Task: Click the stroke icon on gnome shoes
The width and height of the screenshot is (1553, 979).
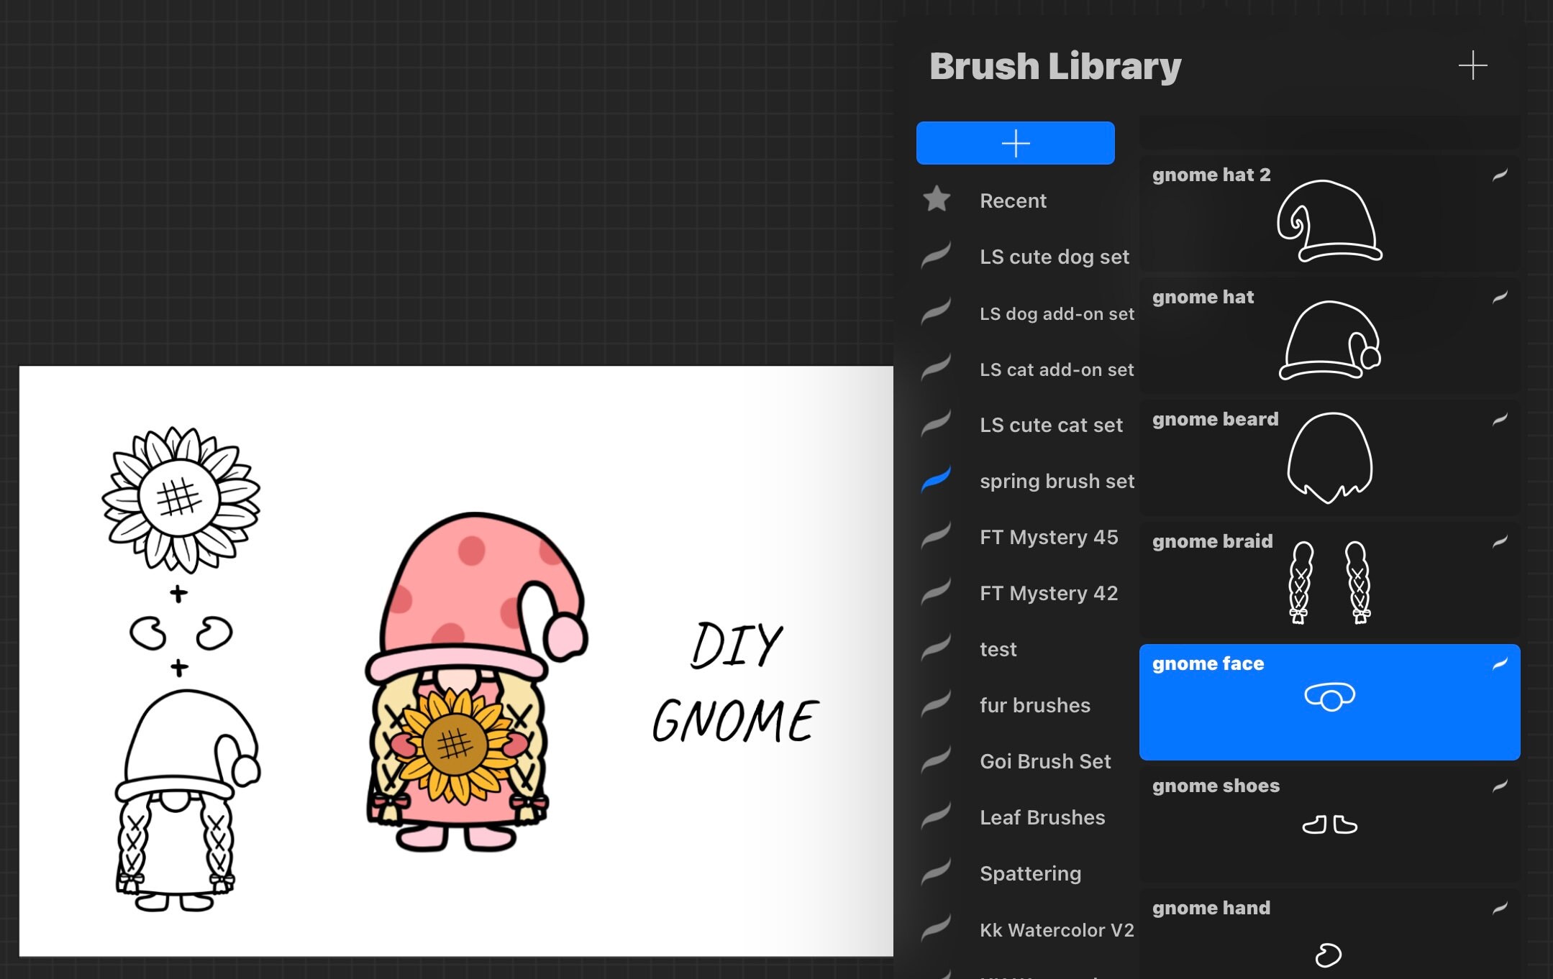Action: (1500, 786)
